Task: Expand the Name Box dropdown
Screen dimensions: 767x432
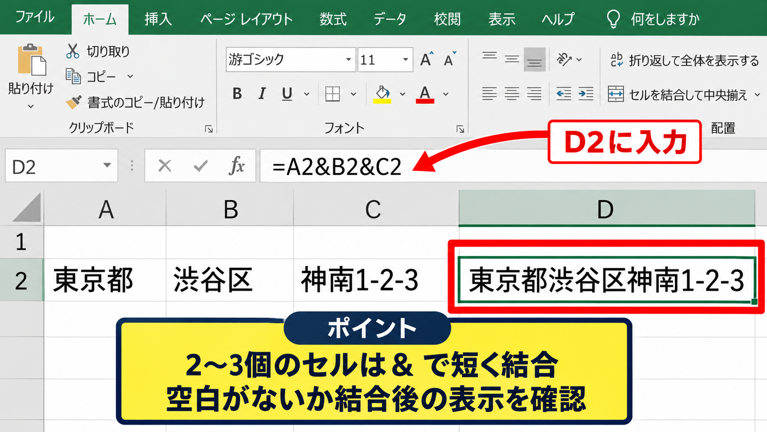Action: (107, 165)
